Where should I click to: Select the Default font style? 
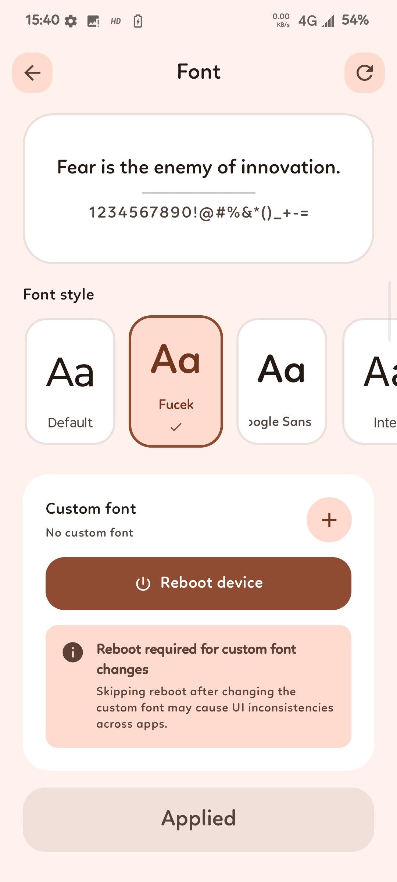(70, 381)
